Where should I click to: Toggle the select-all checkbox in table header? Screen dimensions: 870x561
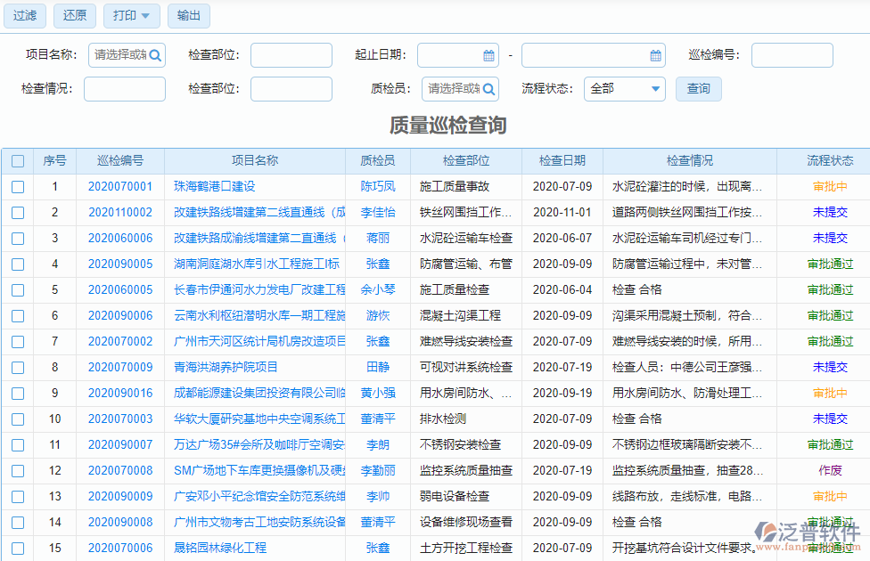tap(18, 159)
